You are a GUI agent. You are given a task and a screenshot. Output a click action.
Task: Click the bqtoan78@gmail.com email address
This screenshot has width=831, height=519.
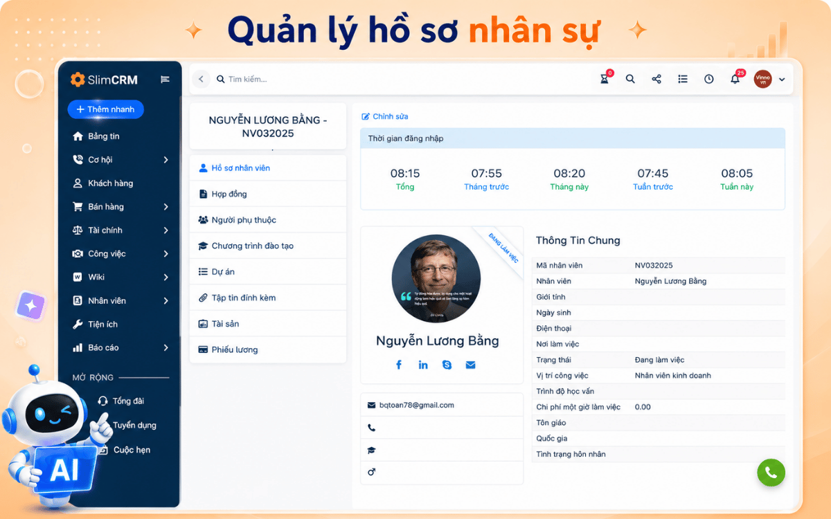(417, 406)
